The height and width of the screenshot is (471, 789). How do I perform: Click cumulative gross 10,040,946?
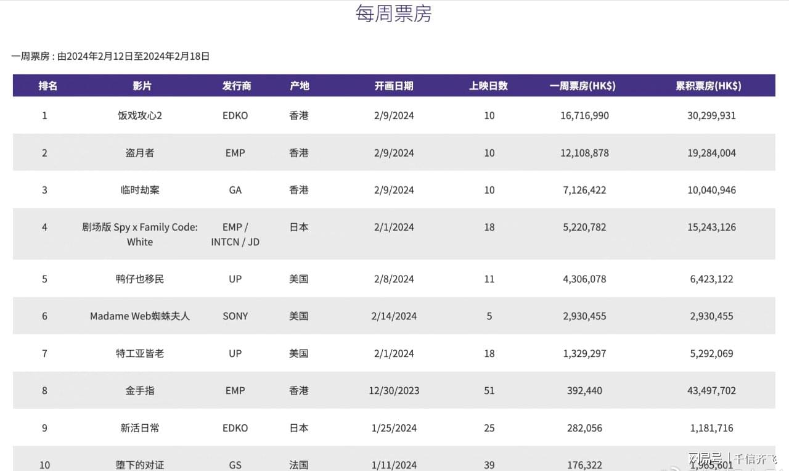coord(711,190)
